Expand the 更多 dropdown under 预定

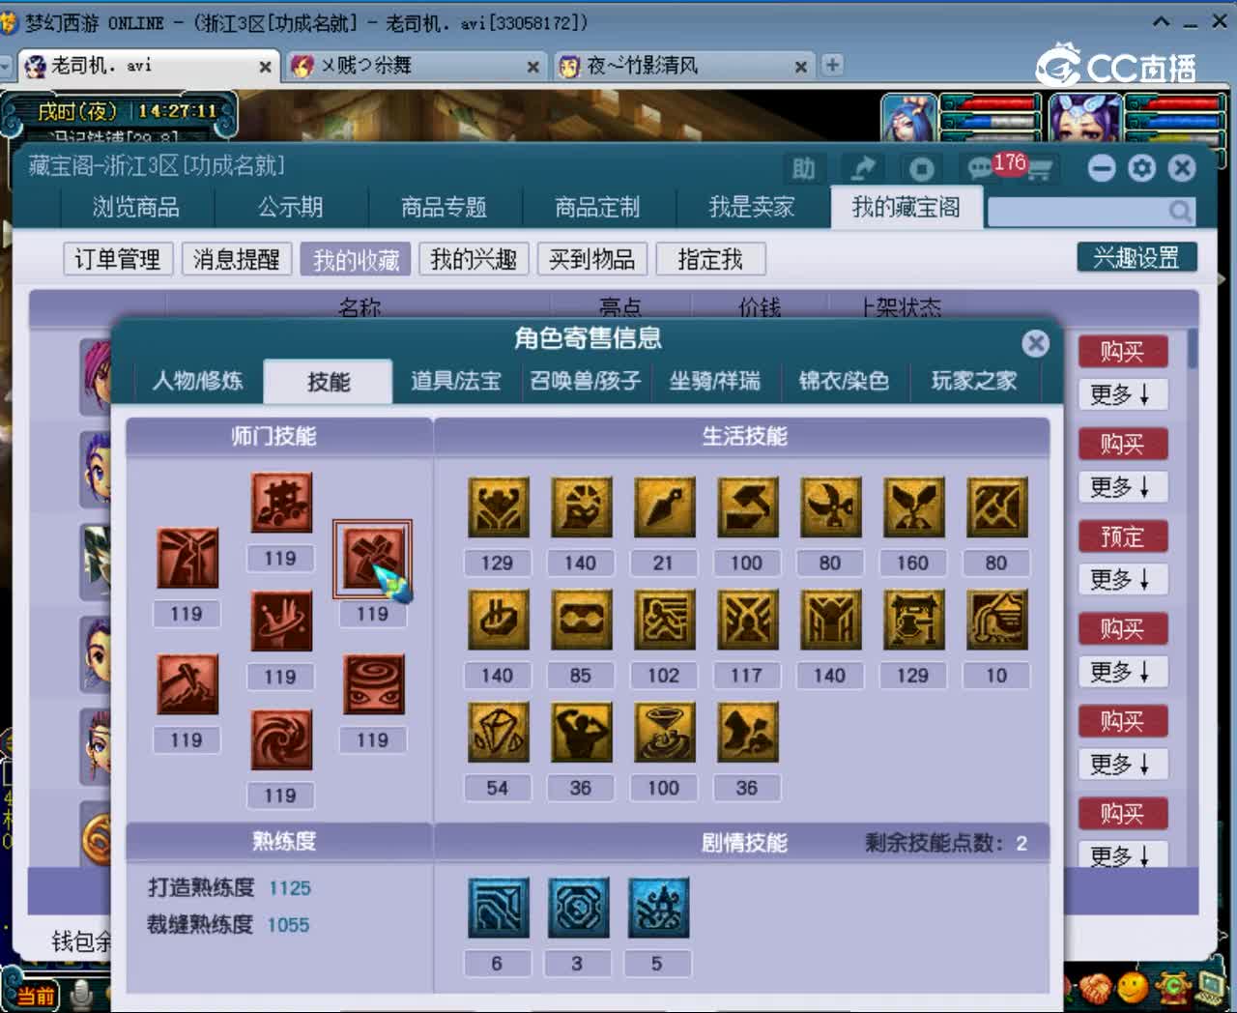click(x=1123, y=579)
